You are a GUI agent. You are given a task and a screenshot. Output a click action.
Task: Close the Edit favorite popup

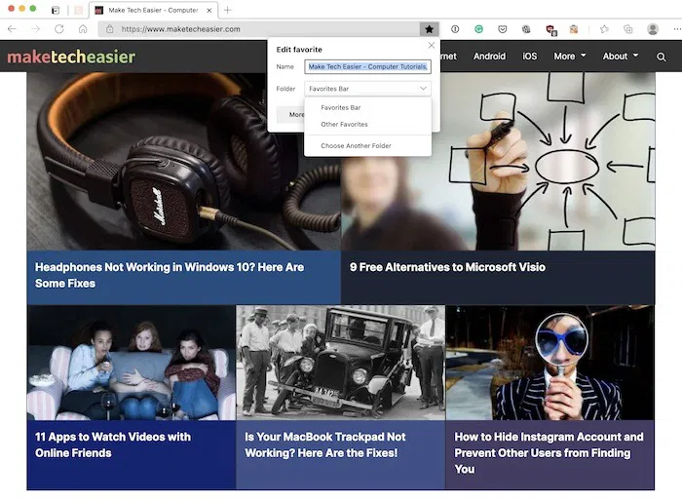click(x=432, y=45)
